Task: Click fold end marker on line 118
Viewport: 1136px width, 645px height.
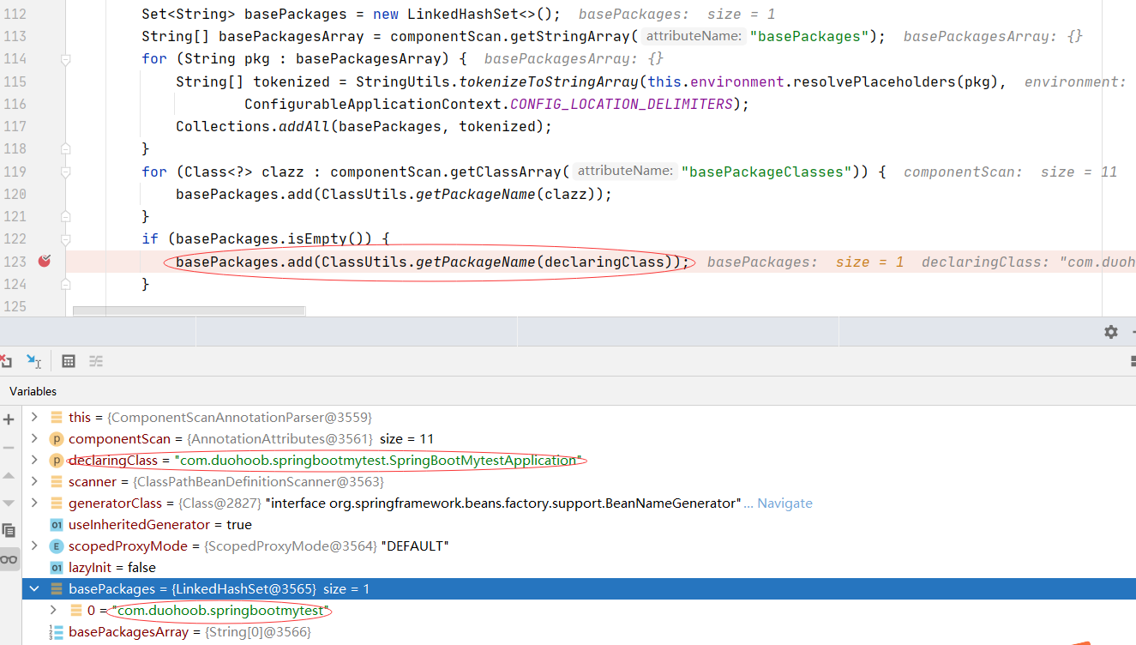Action: [x=65, y=149]
